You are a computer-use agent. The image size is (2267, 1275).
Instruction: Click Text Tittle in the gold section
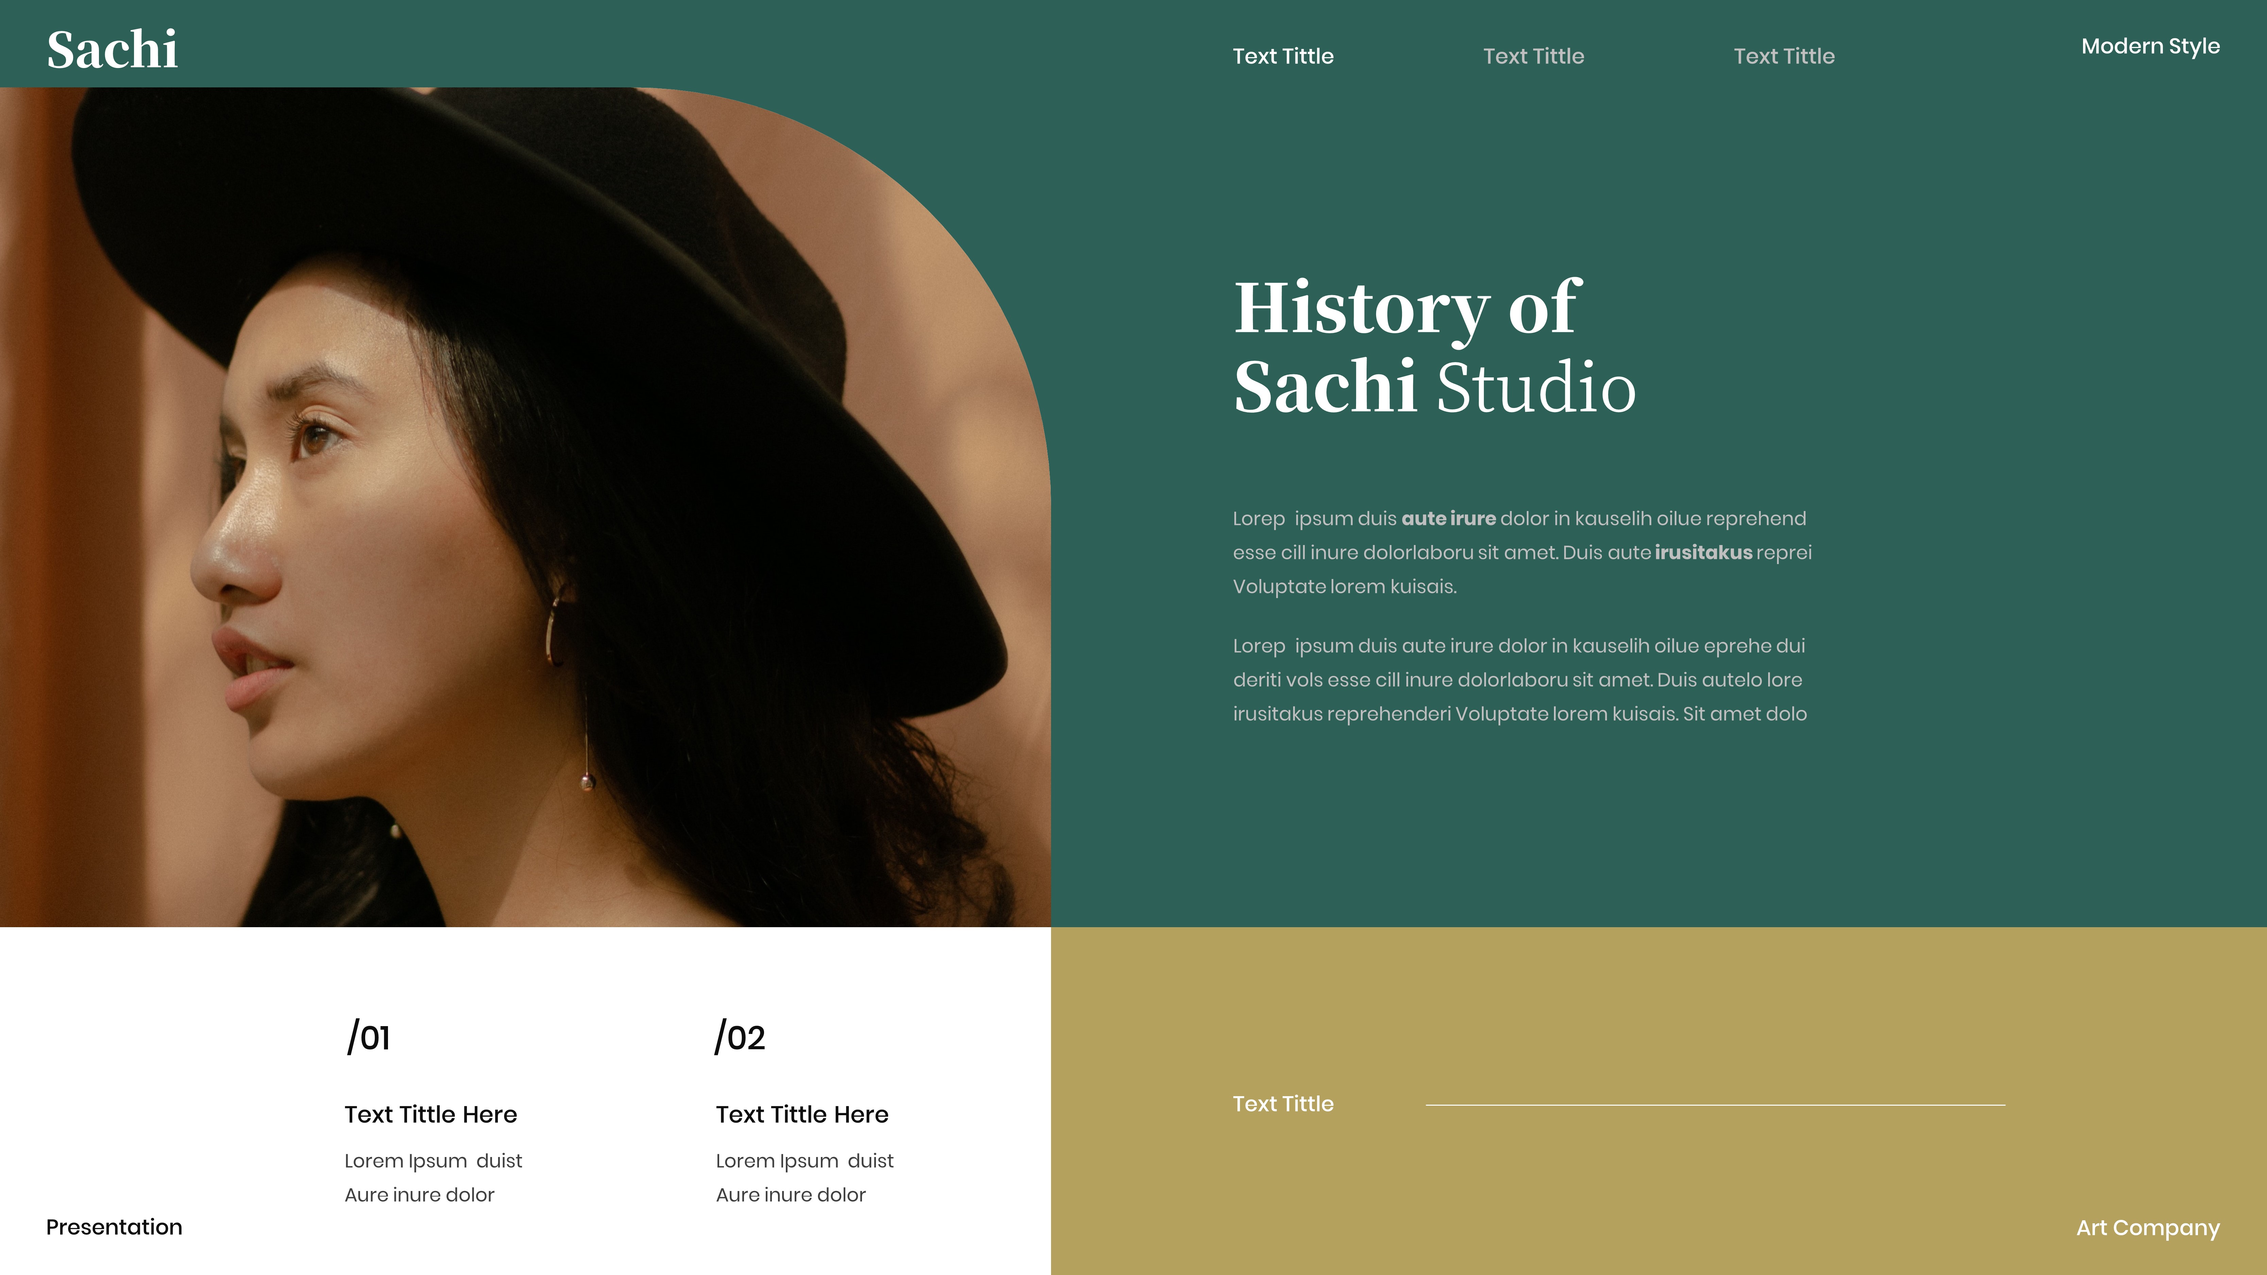(1282, 1103)
